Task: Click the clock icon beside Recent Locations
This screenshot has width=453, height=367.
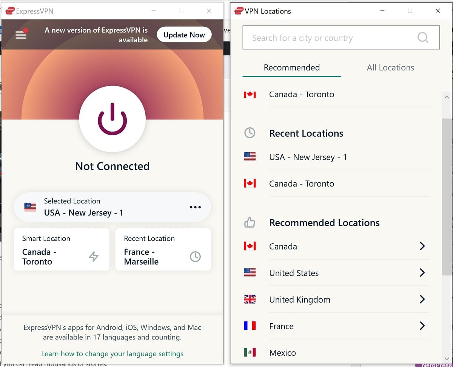Action: click(x=250, y=133)
